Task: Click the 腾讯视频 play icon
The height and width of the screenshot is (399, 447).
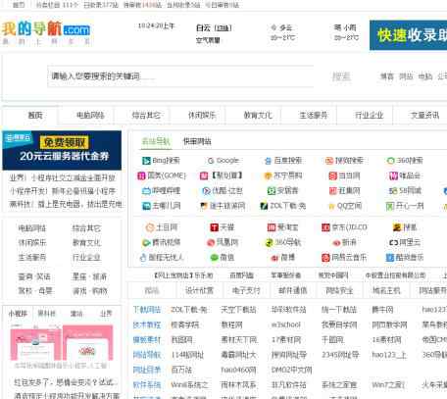Action: (x=146, y=242)
